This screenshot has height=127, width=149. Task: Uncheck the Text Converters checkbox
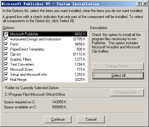[6, 64]
